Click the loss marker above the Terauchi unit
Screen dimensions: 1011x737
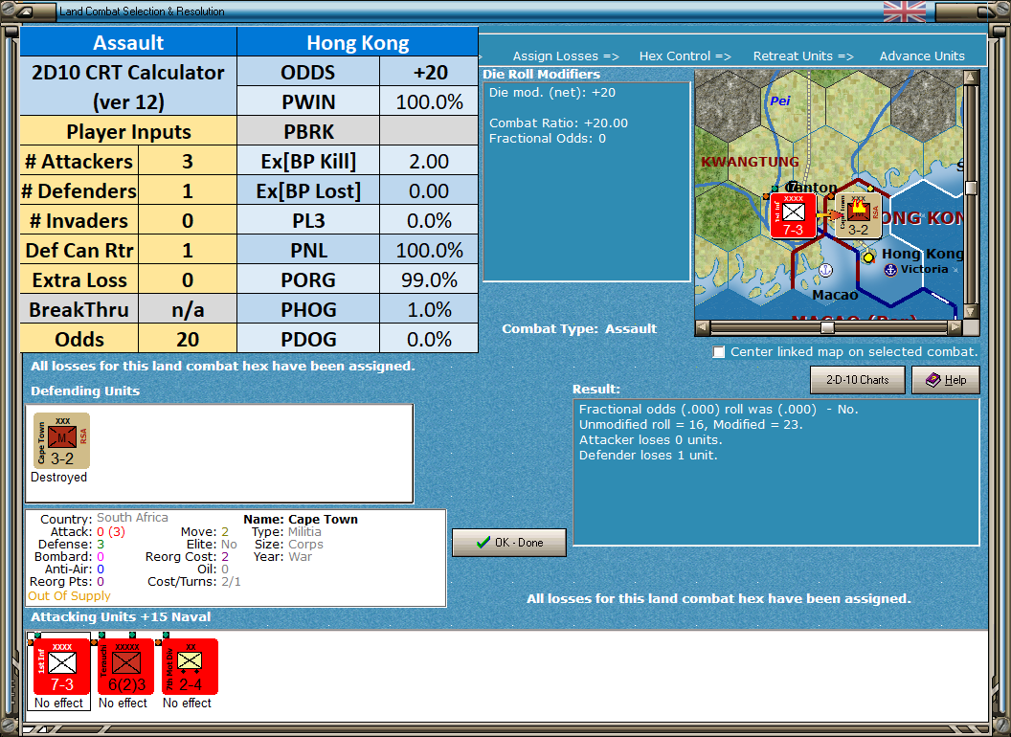point(93,642)
